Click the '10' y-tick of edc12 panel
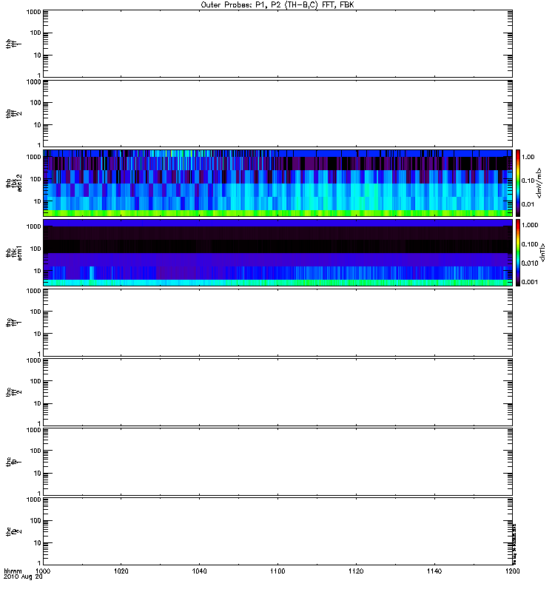 38,201
